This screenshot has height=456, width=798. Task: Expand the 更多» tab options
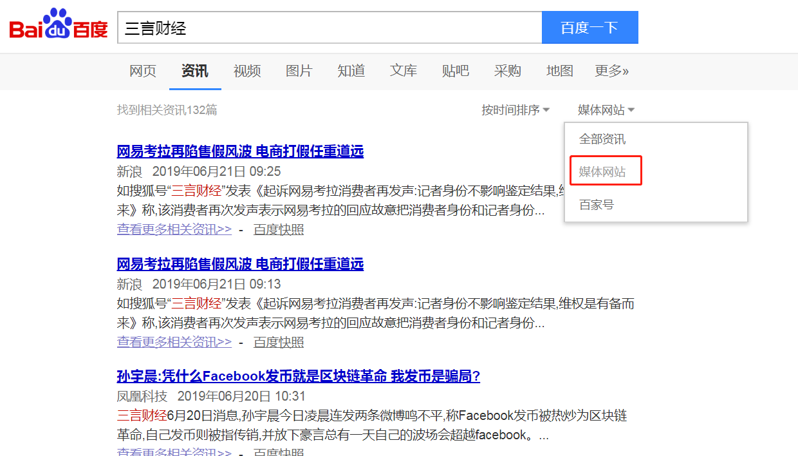click(612, 71)
